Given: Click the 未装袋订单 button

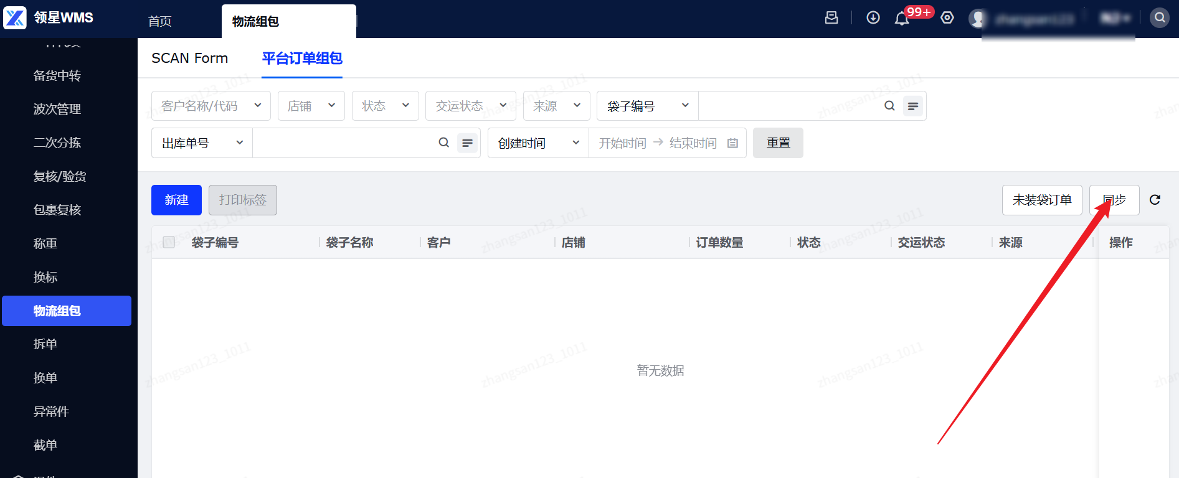Looking at the screenshot, I should 1042,200.
